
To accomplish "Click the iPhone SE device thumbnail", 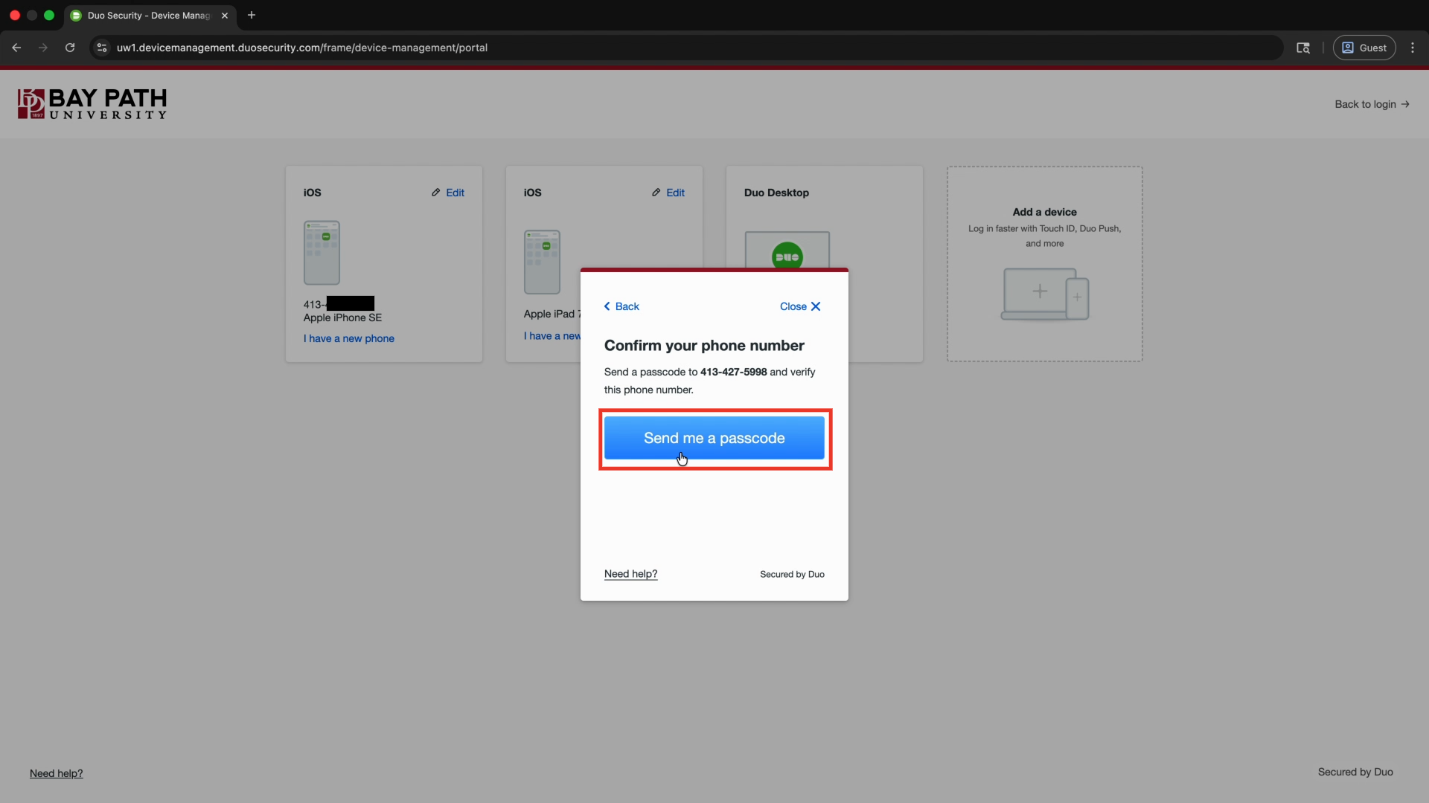I will tap(322, 253).
